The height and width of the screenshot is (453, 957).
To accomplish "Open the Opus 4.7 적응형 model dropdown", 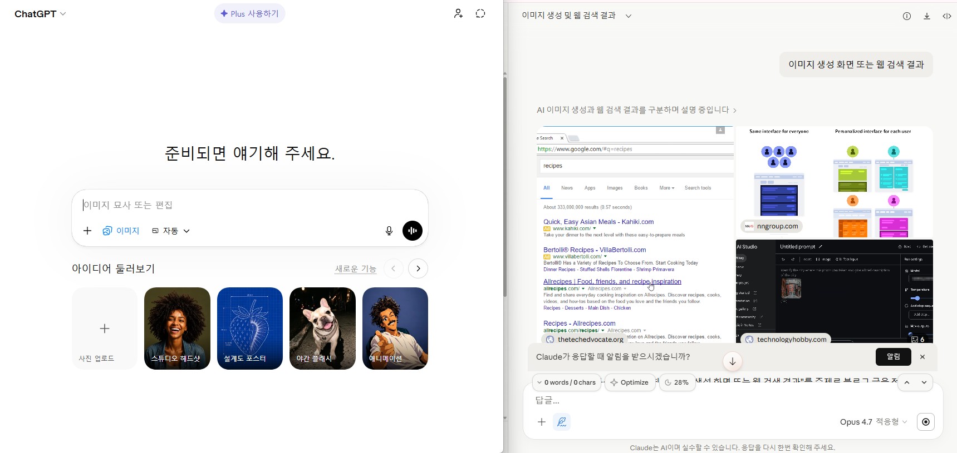I will click(x=873, y=422).
